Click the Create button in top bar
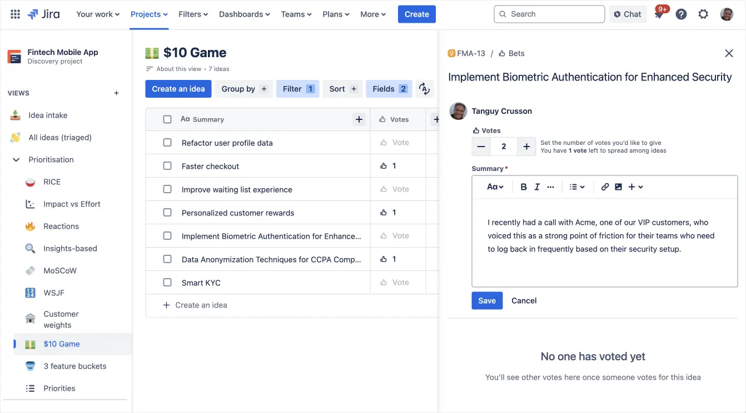 coord(417,14)
